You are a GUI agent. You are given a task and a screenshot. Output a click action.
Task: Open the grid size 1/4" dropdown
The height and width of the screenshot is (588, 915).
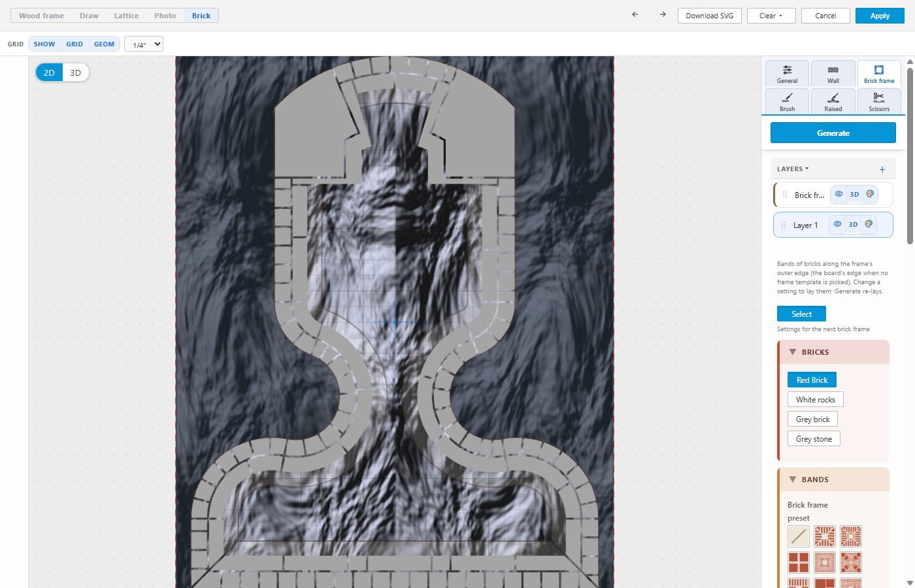[x=144, y=44]
